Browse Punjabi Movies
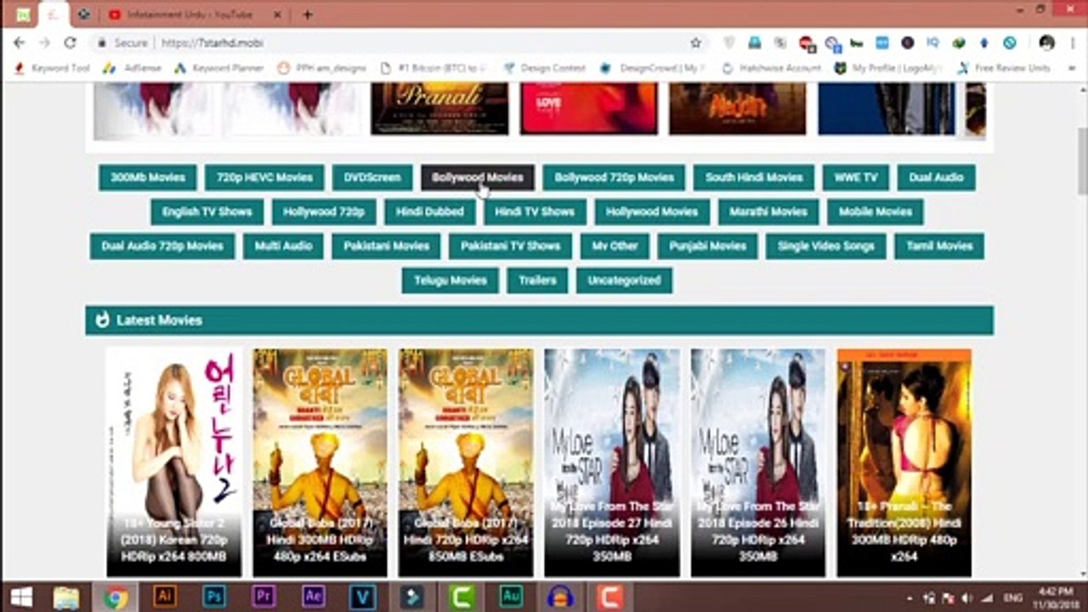The width and height of the screenshot is (1088, 612). pos(707,246)
